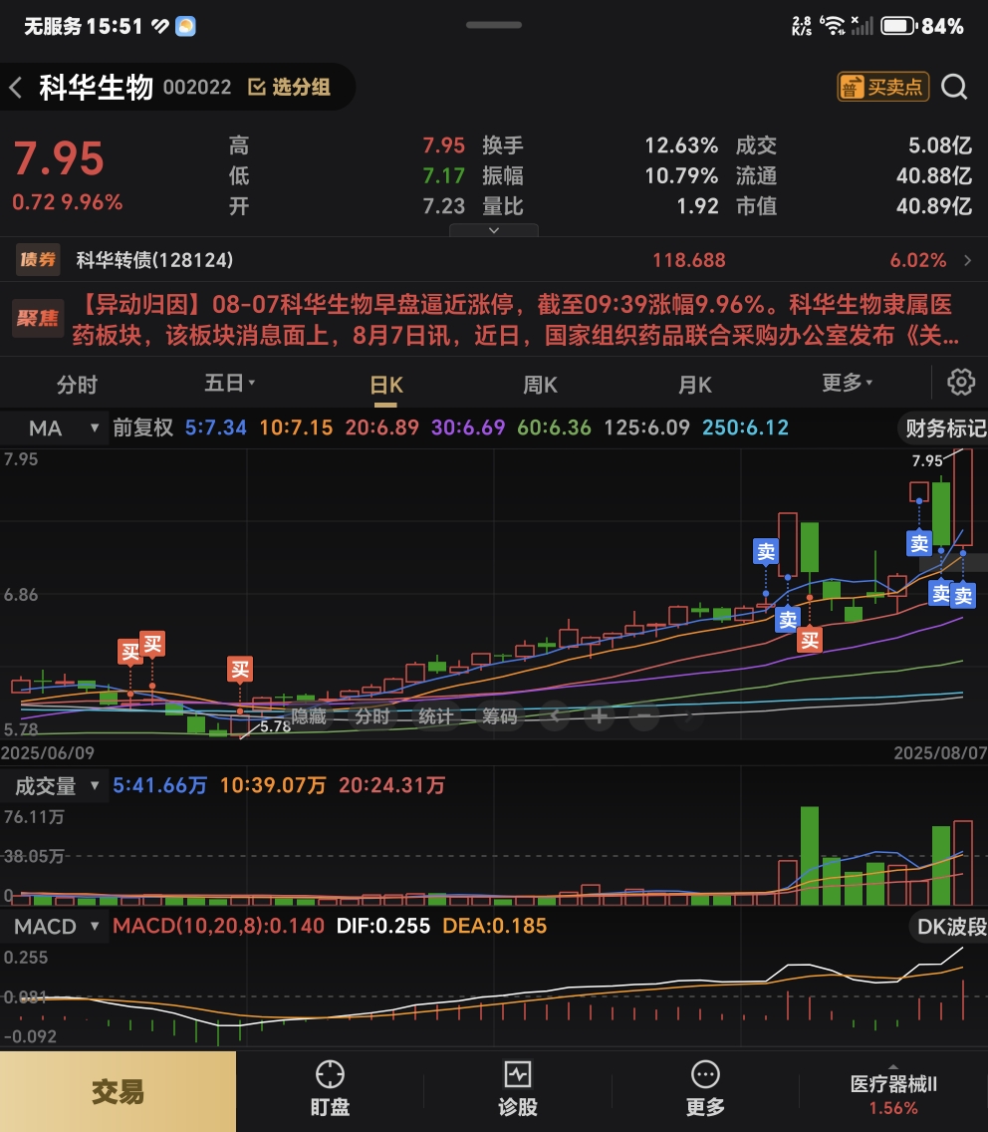Toggle 筹码 chip distribution view
This screenshot has height=1132, width=988.
(499, 716)
